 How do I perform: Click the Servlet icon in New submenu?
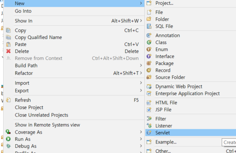click(x=149, y=133)
